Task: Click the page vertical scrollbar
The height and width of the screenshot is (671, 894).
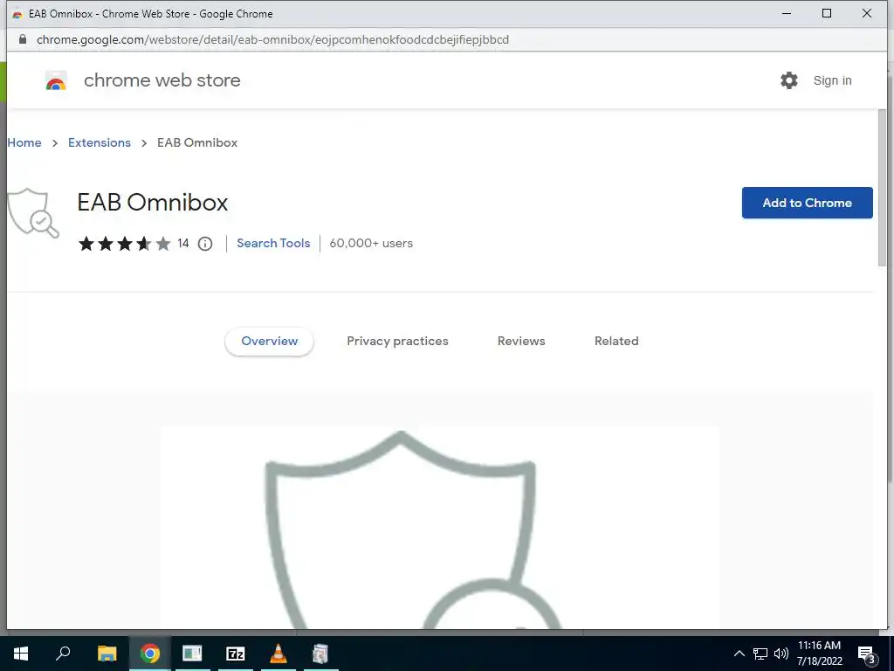Action: tap(882, 189)
